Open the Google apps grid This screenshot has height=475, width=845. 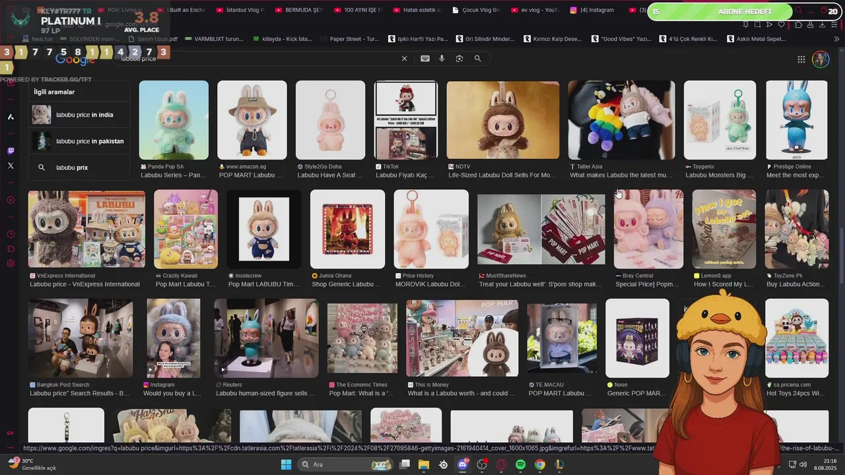coord(801,59)
